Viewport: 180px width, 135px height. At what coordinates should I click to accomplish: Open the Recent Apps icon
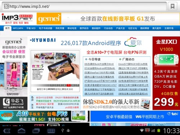(x=36, y=131)
